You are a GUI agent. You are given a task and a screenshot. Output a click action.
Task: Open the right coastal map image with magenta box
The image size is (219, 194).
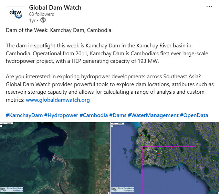(165, 158)
